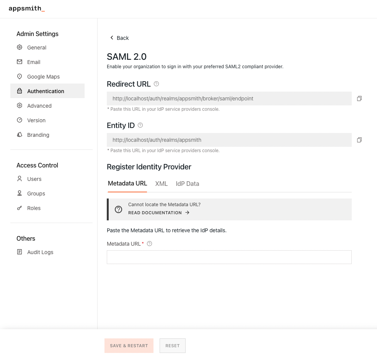Open the READ DOCUMENTATION link
Image resolution: width=377 pixels, height=361 pixels.
click(155, 213)
